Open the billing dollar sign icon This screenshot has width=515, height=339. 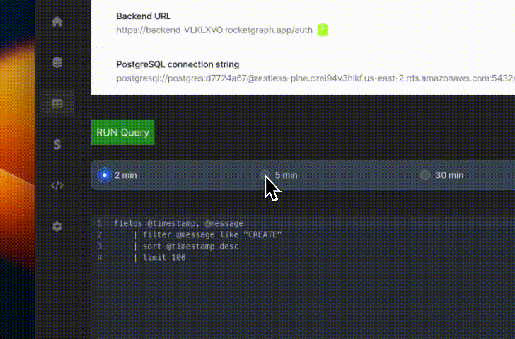click(x=57, y=144)
